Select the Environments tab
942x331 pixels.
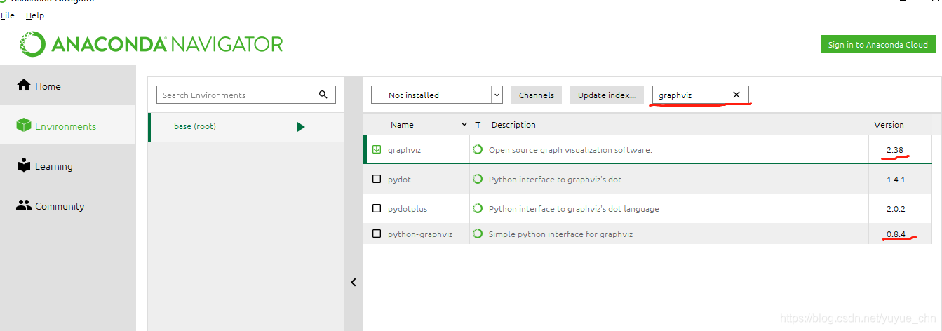tap(68, 126)
